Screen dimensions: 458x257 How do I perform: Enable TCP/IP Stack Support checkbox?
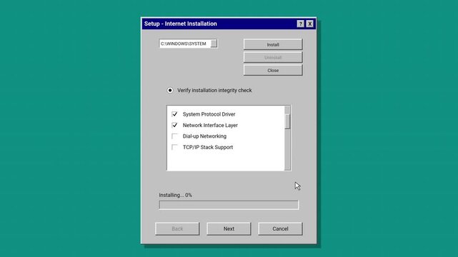pos(174,147)
